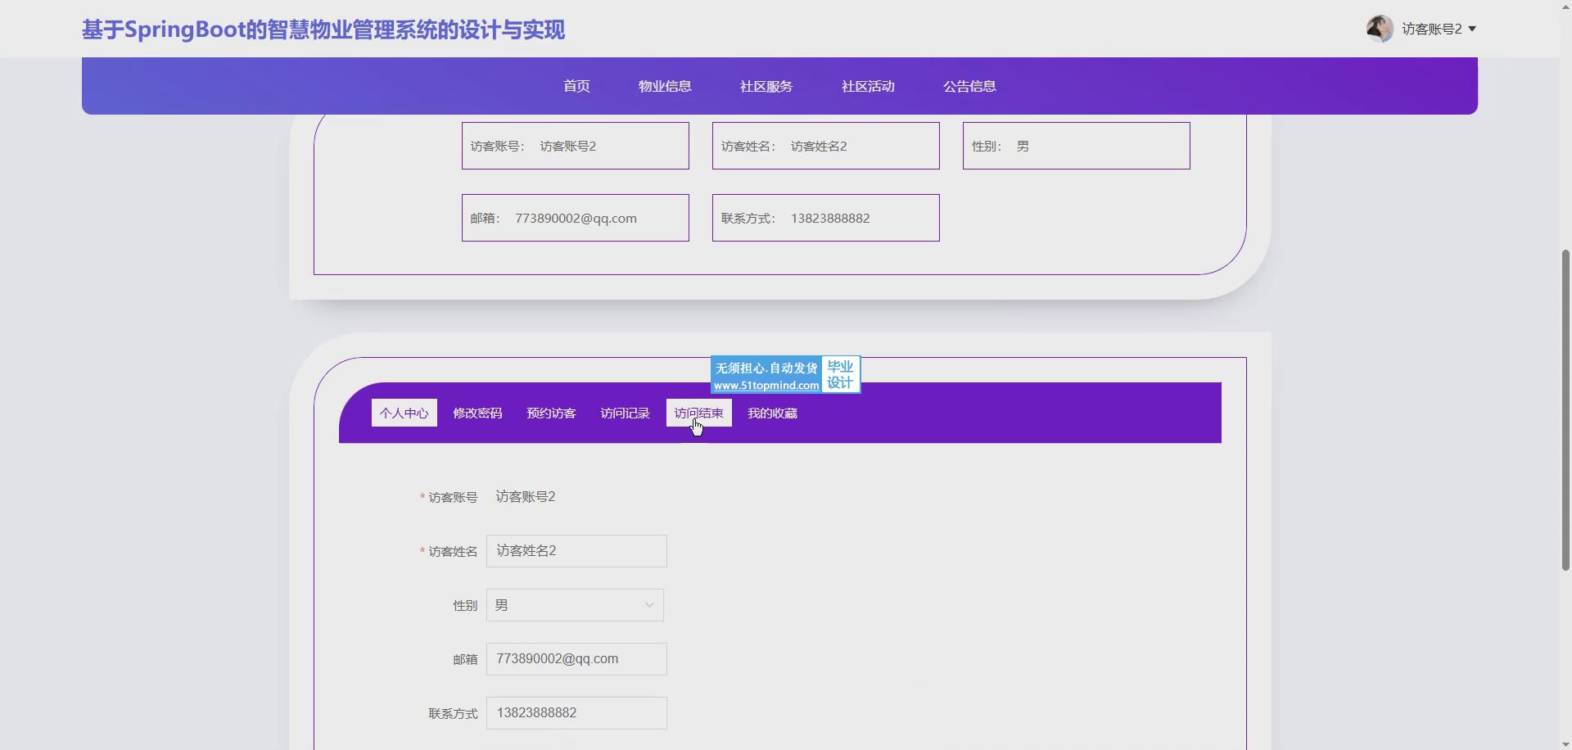This screenshot has width=1572, height=750.
Task: Expand the 访客账号2 account dropdown arrow
Action: [1472, 29]
